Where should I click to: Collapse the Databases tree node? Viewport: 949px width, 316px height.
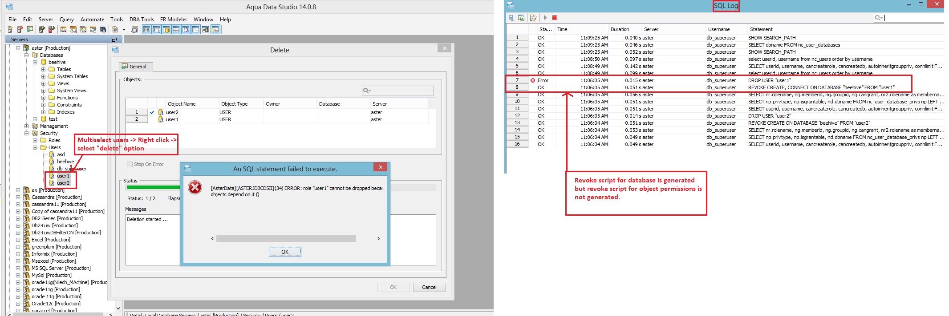pos(27,55)
